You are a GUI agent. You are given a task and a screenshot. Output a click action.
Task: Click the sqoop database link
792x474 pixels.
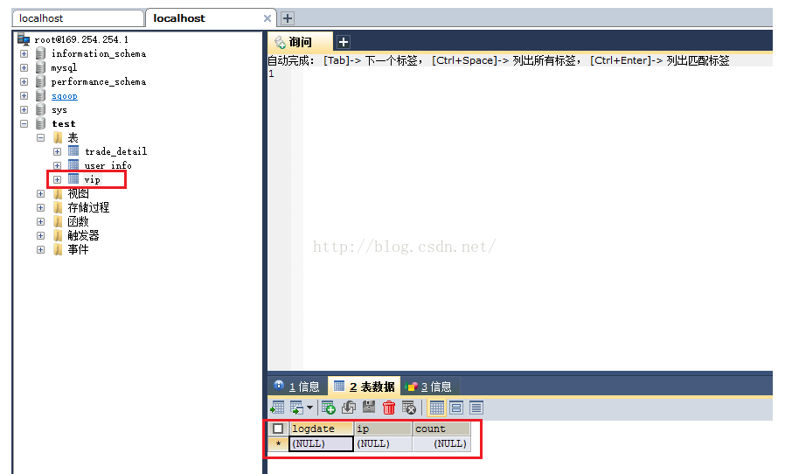pyautogui.click(x=64, y=95)
